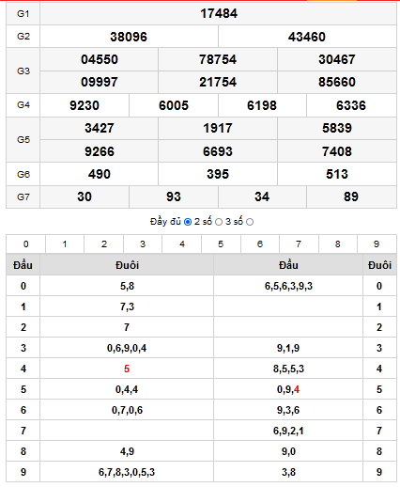Viewport: 400px width, 487px height.
Task: Click G3 number 30467
Action: 337,59
